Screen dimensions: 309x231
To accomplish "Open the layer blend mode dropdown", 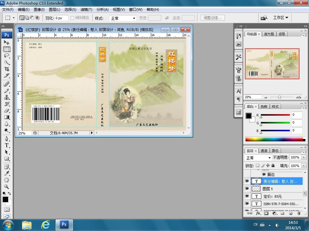I will coord(258,158).
